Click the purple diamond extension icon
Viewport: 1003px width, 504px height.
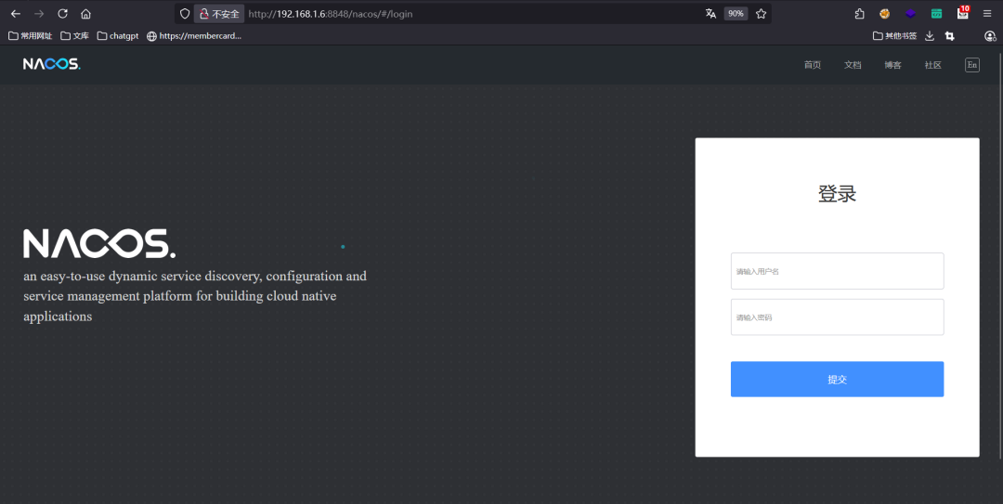point(910,13)
